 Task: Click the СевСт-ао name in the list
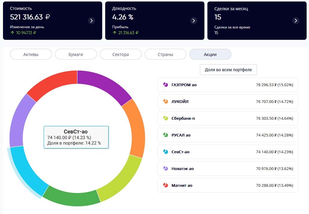click(x=180, y=152)
